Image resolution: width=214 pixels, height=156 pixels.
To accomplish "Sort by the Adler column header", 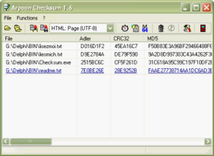I will pyautogui.click(x=94, y=39).
